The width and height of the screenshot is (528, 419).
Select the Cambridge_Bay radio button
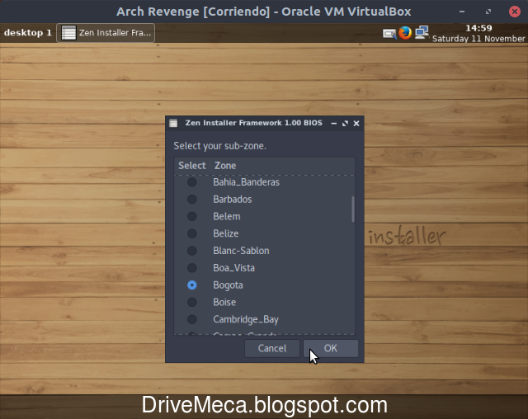click(x=192, y=319)
